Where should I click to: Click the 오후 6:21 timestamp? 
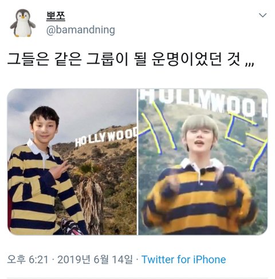coord(27,260)
